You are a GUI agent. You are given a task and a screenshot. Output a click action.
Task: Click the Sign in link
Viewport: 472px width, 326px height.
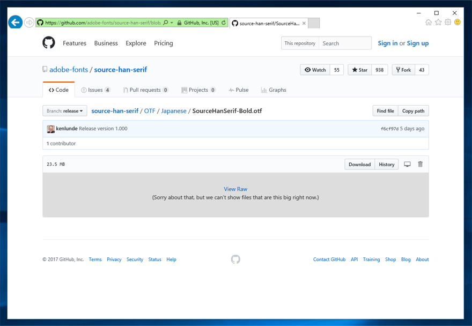(387, 43)
